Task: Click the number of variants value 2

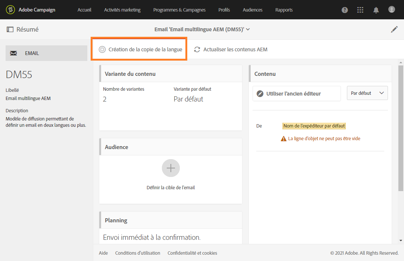Action: (104, 99)
